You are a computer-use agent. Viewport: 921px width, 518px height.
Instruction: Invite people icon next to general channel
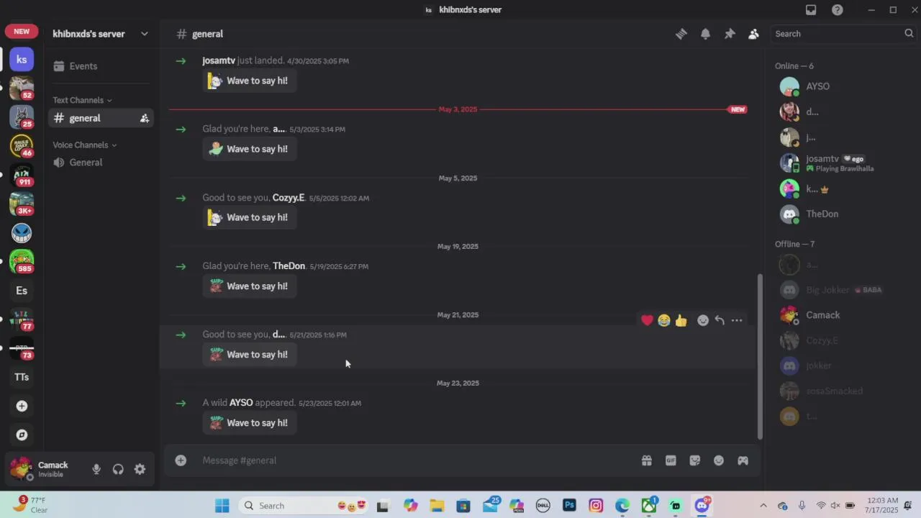click(x=144, y=118)
